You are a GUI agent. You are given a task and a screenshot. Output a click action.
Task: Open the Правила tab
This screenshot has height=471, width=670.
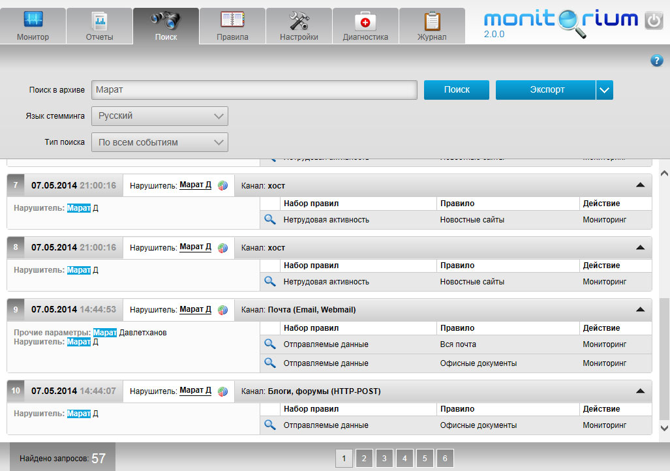[232, 26]
